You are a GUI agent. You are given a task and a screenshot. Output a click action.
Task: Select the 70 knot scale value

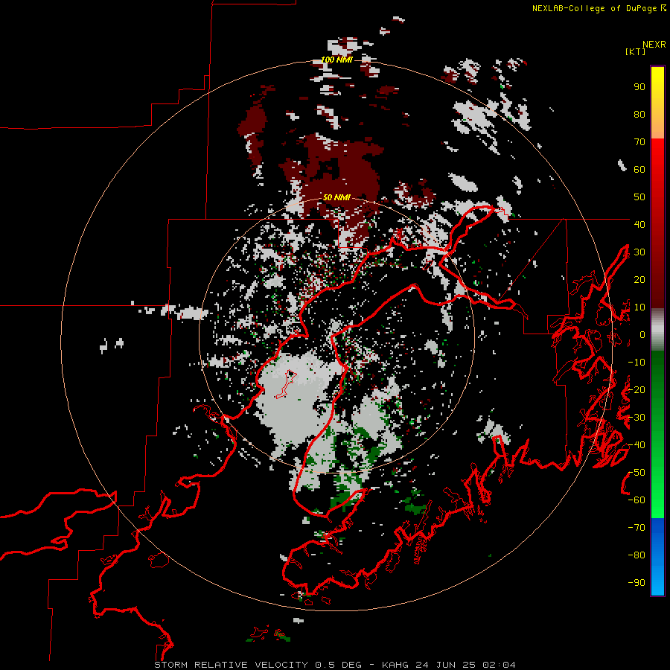coord(639,142)
